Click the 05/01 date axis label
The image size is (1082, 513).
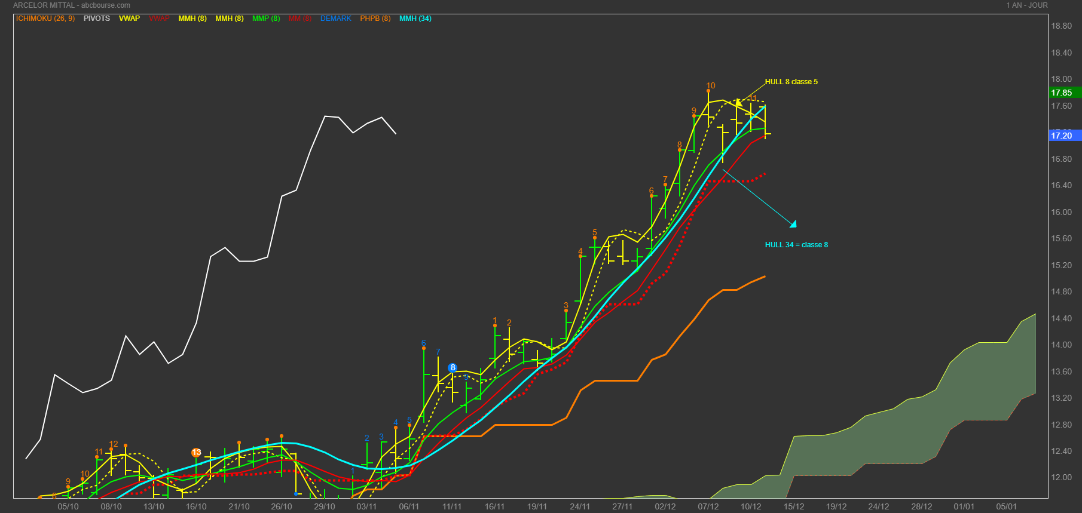pyautogui.click(x=1007, y=506)
